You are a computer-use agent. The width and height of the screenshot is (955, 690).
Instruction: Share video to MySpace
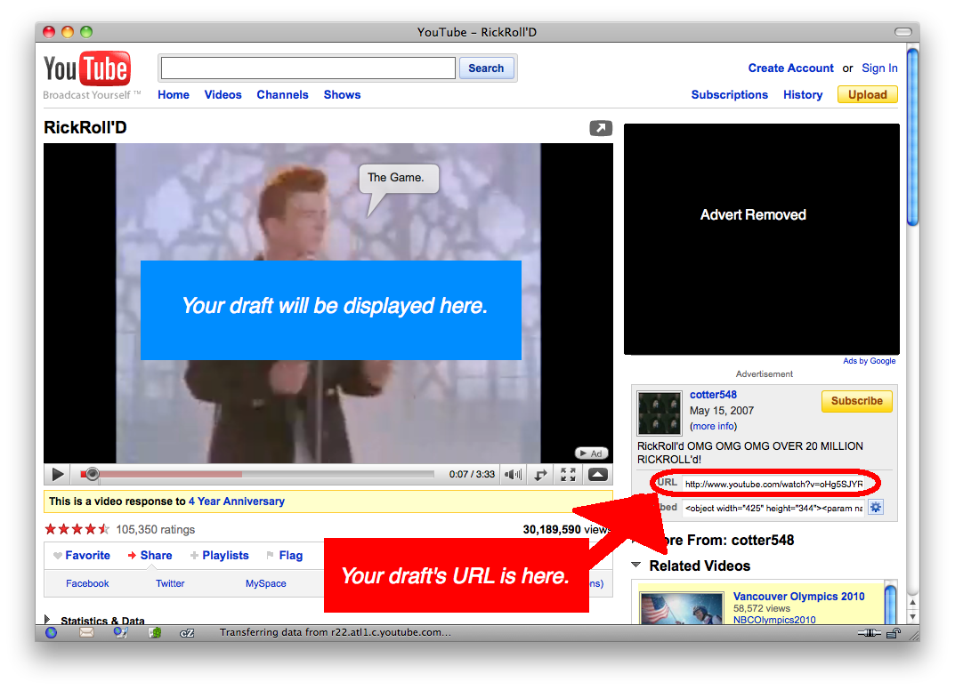pyautogui.click(x=265, y=583)
